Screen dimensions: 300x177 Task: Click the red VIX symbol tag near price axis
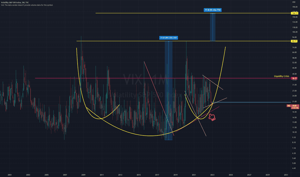(288, 106)
